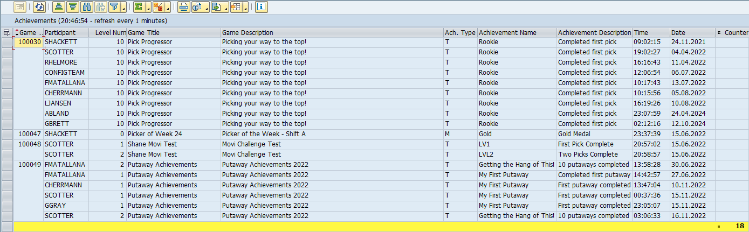749x232 pixels.
Task: Print the achievements list
Action: 184,7
